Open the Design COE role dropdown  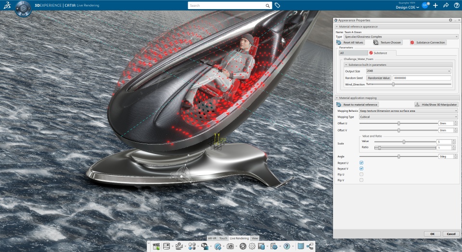(407, 7)
